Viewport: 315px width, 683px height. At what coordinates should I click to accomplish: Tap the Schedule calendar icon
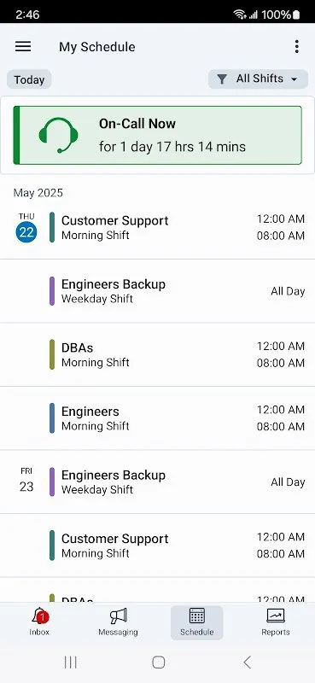pos(197,616)
